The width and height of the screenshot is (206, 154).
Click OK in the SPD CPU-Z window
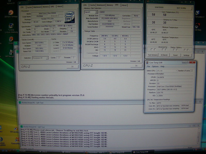(x=136, y=66)
